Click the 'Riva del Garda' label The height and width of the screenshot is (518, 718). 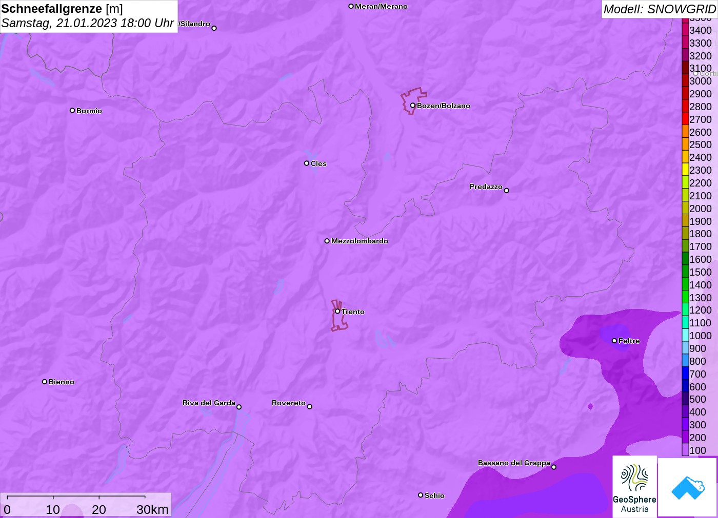[x=209, y=403]
